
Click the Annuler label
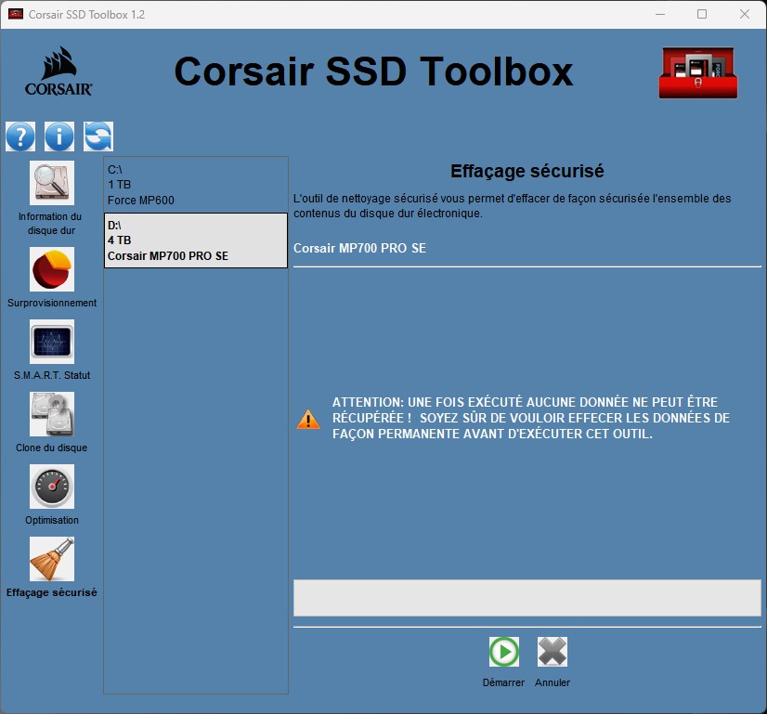(552, 682)
